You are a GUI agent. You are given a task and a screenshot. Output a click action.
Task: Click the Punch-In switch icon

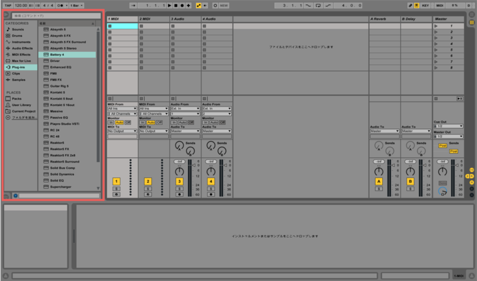pos(308,5)
